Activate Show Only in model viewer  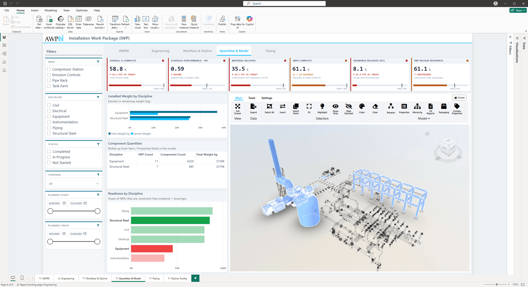point(335,109)
